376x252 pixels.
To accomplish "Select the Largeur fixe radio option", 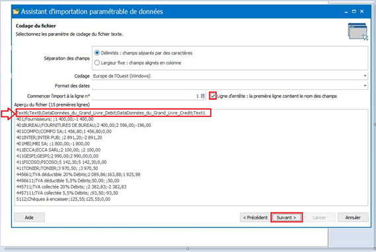I will pos(97,63).
